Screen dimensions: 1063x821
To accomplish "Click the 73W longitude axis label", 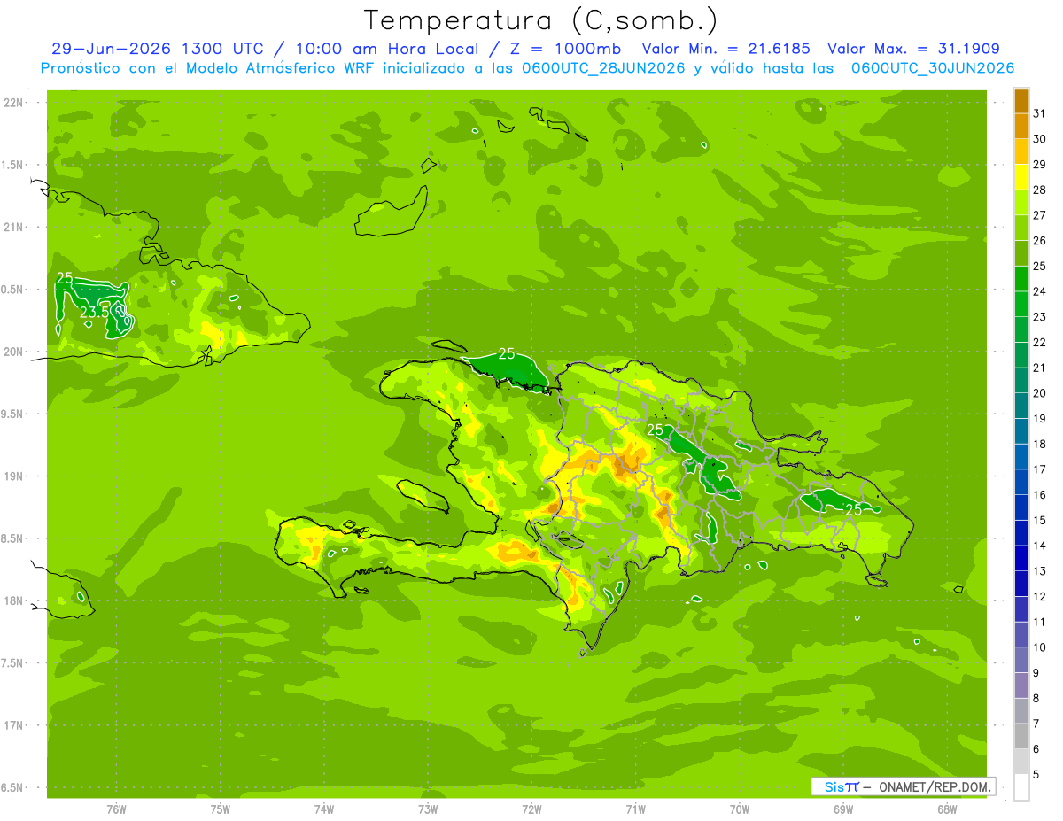I will (x=428, y=809).
